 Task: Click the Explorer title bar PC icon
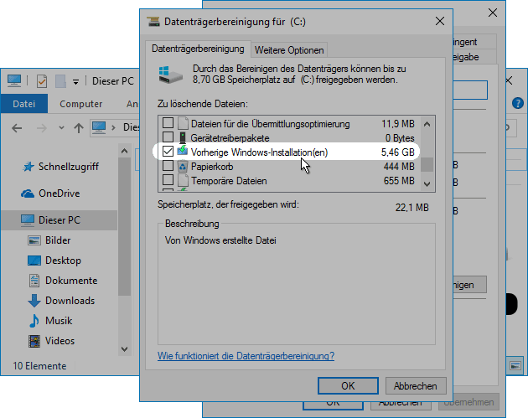pos(14,80)
